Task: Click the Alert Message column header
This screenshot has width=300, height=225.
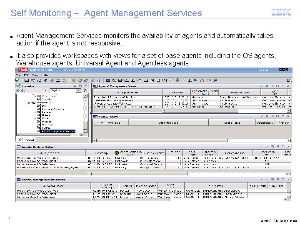Action: click(x=169, y=122)
